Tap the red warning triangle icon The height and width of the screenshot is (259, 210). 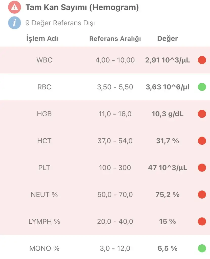pos(14,7)
